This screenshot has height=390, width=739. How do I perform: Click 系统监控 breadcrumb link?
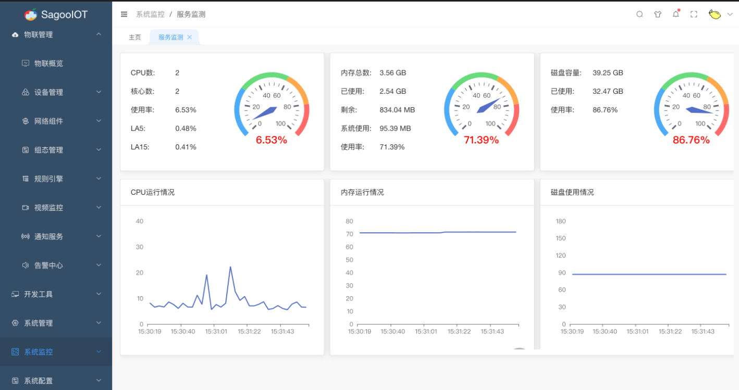coord(150,15)
